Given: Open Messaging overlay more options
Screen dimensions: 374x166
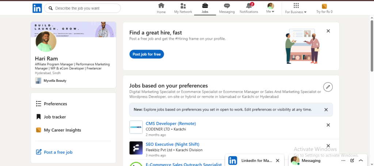Looking at the screenshot, I should pos(343,161).
